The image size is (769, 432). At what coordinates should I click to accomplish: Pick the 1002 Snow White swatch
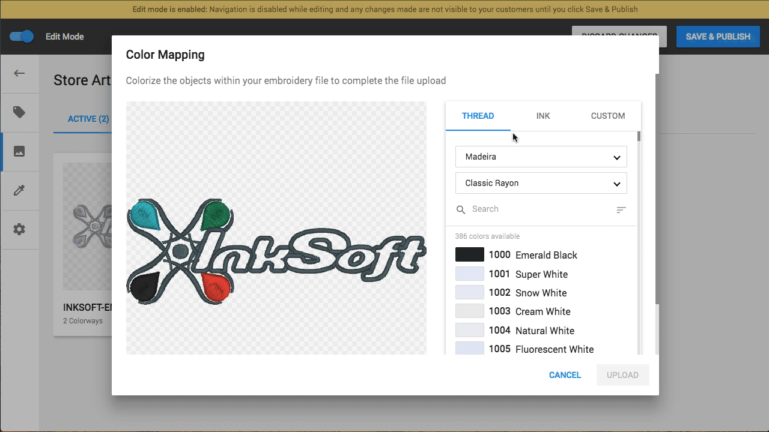(470, 293)
